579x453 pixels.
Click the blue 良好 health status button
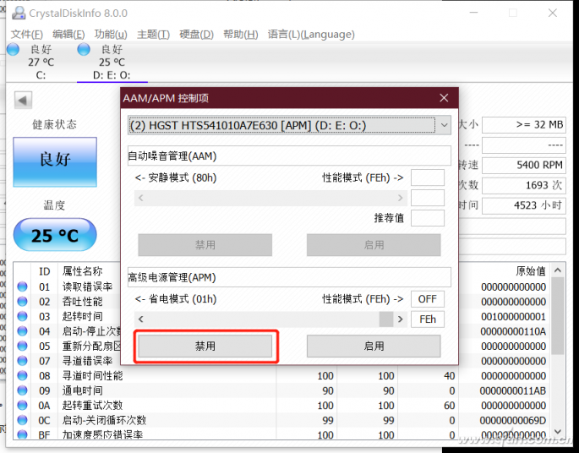click(x=55, y=161)
